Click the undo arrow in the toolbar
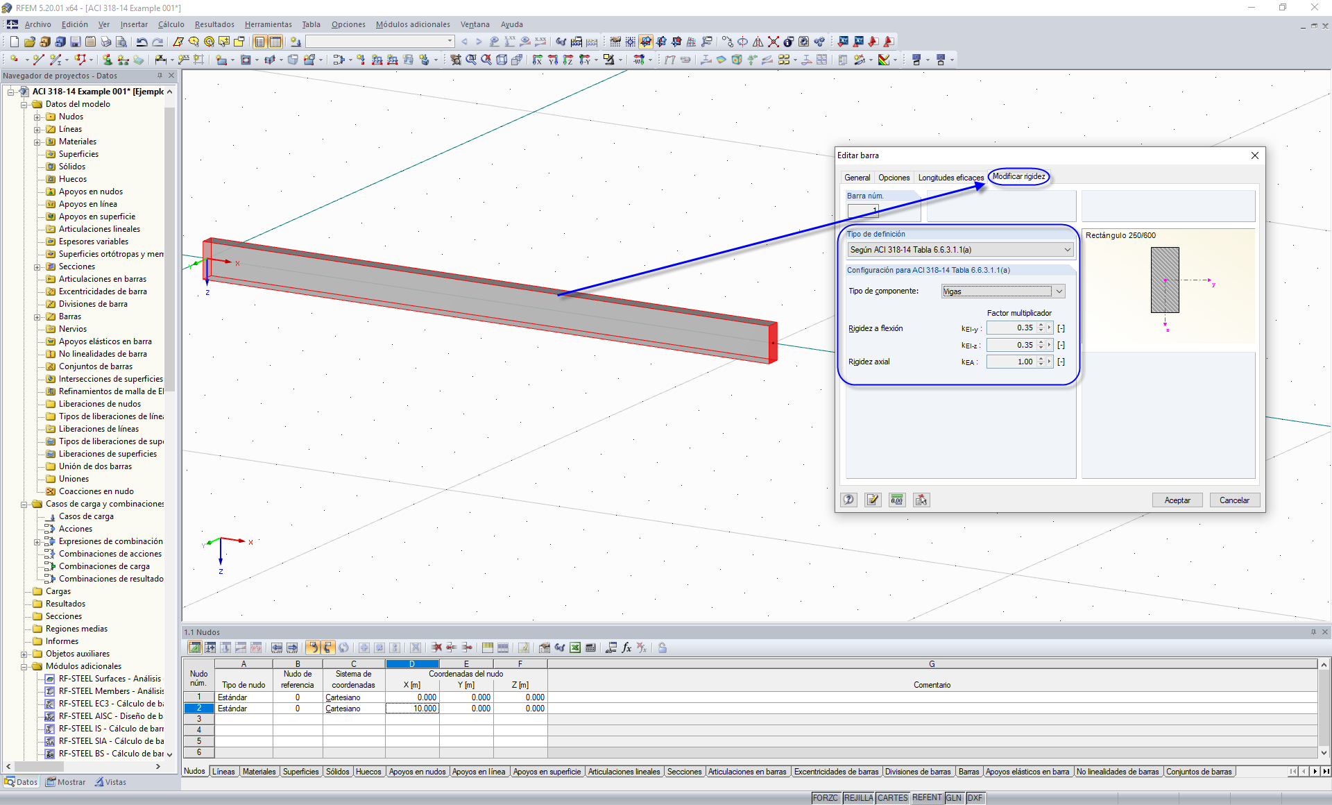Screen dimensions: 1332x805 click(x=142, y=42)
